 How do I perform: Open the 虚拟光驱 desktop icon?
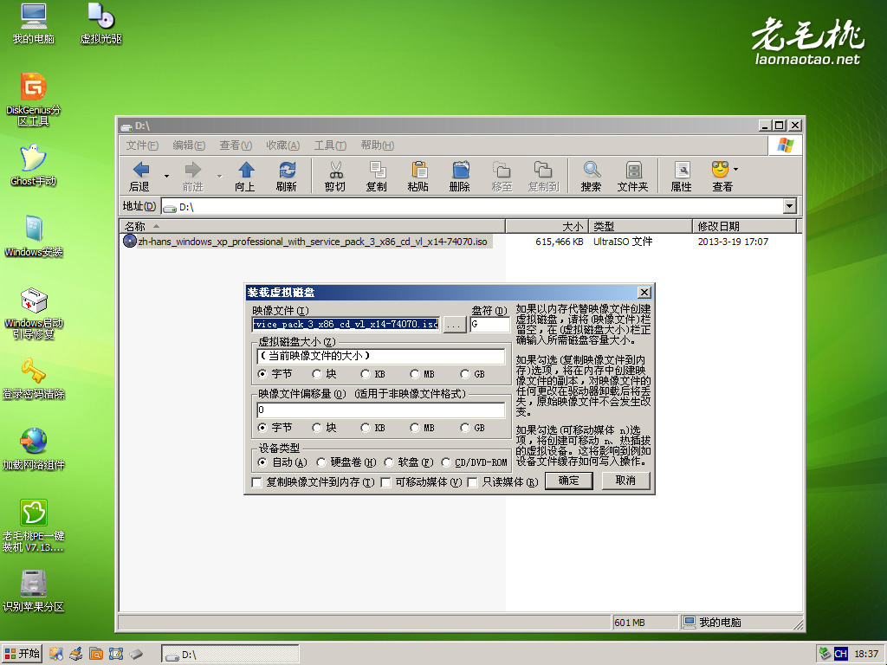[101, 23]
